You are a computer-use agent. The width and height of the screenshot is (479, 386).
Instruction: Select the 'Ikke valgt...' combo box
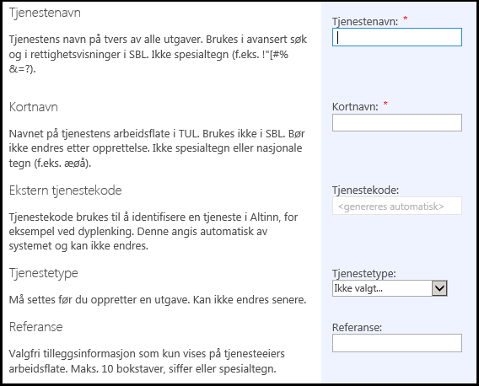pos(390,288)
